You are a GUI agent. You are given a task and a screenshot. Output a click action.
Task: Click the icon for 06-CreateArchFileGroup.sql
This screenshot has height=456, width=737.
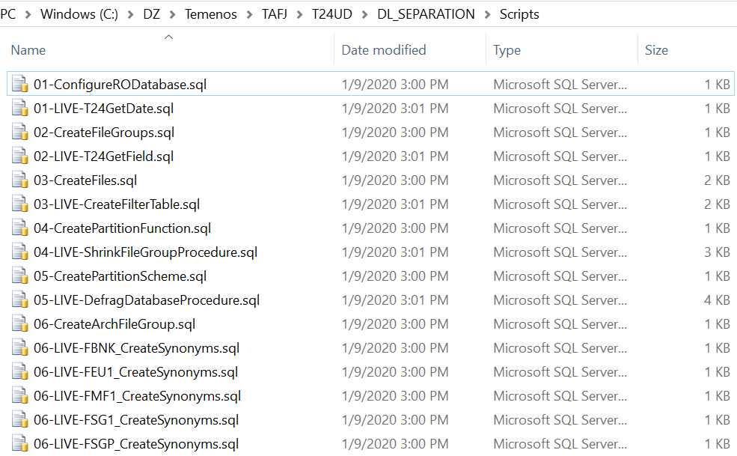point(20,324)
